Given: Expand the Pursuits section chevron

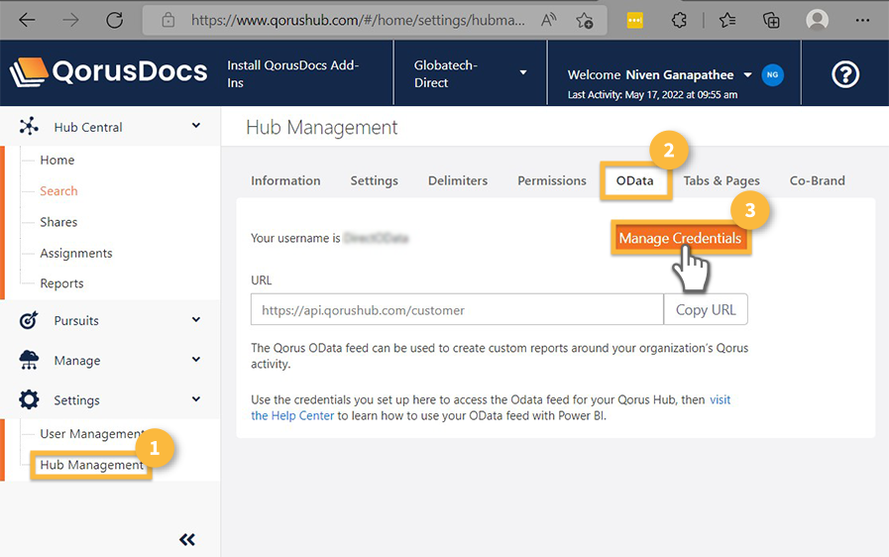Looking at the screenshot, I should (196, 319).
